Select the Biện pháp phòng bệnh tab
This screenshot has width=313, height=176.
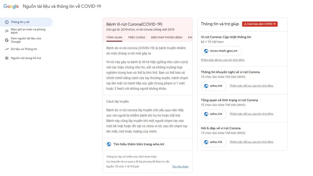click(167, 37)
